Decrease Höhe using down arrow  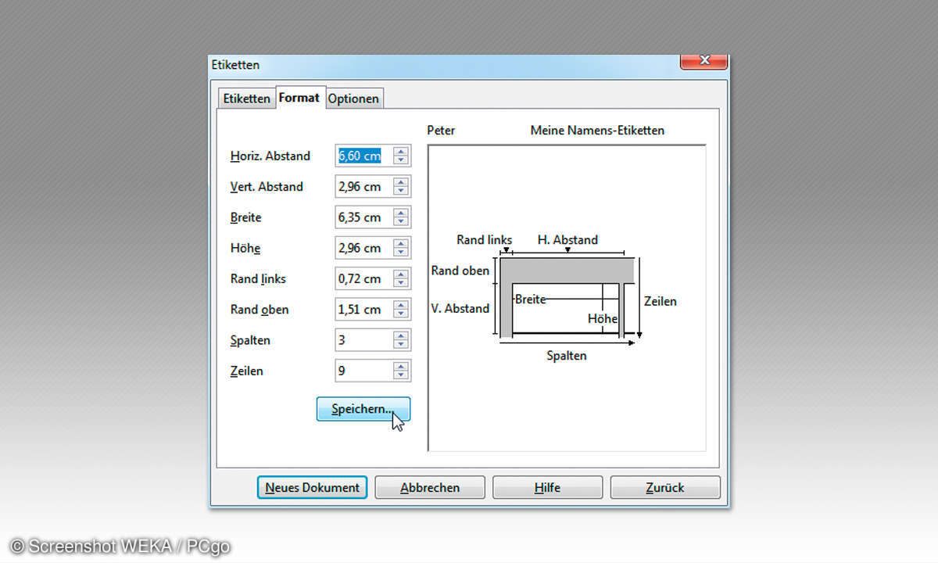coord(401,253)
